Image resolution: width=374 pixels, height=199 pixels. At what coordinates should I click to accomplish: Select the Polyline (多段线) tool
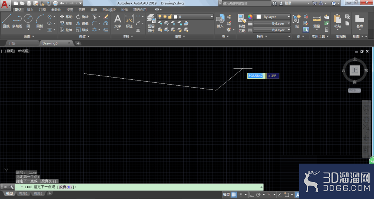[17, 21]
